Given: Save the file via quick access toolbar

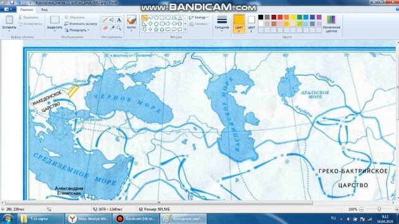Looking at the screenshot, I should point(12,2).
